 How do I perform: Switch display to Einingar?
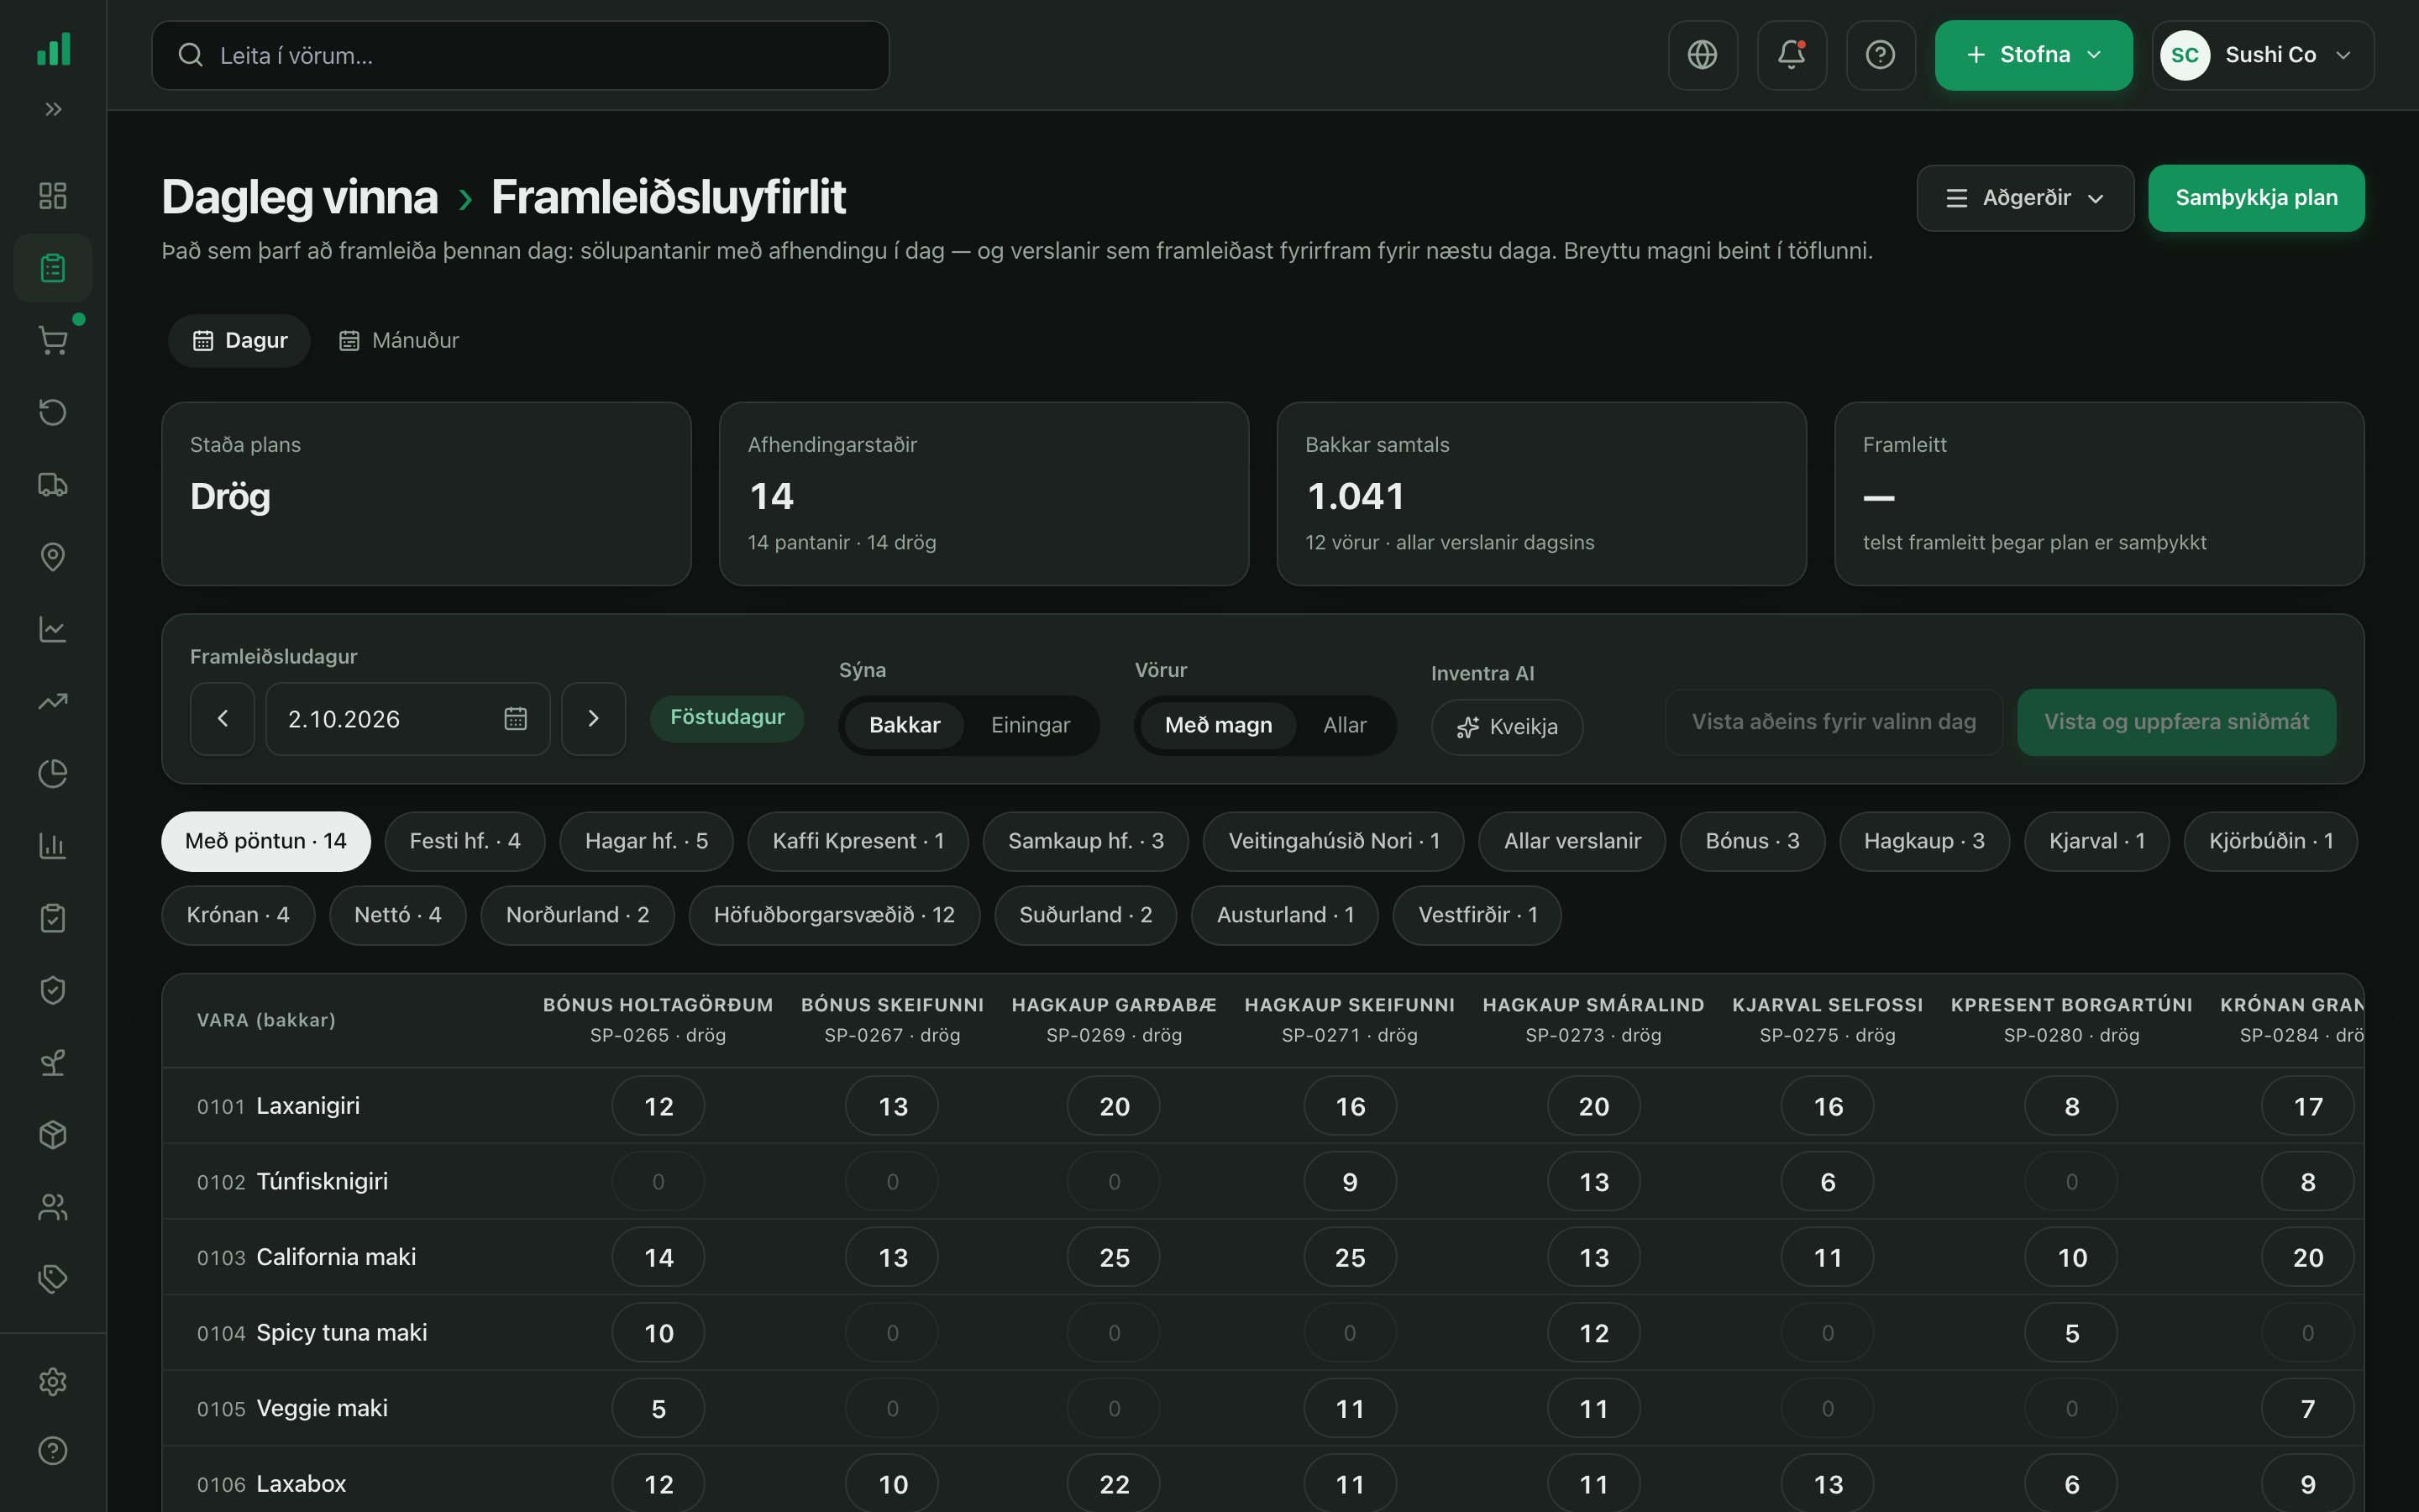[1030, 725]
